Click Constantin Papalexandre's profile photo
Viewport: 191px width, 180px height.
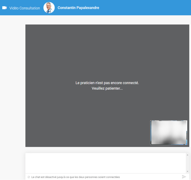tap(49, 8)
